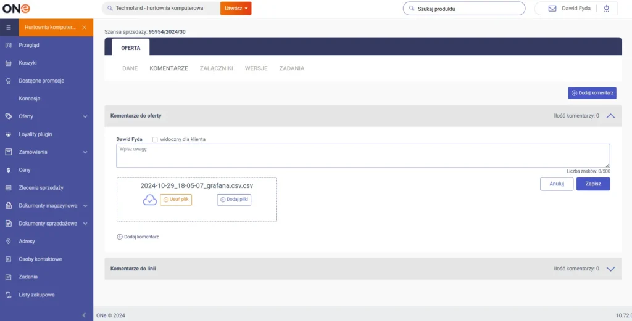Click the uploaded file cloud icon
632x321 pixels.
click(x=150, y=200)
